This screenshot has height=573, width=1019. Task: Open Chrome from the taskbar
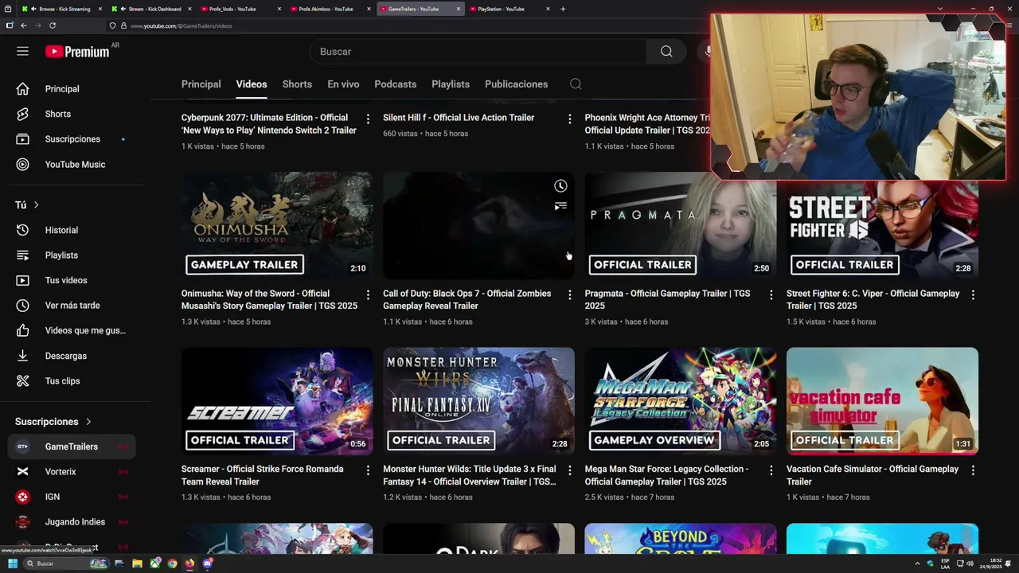point(172,563)
